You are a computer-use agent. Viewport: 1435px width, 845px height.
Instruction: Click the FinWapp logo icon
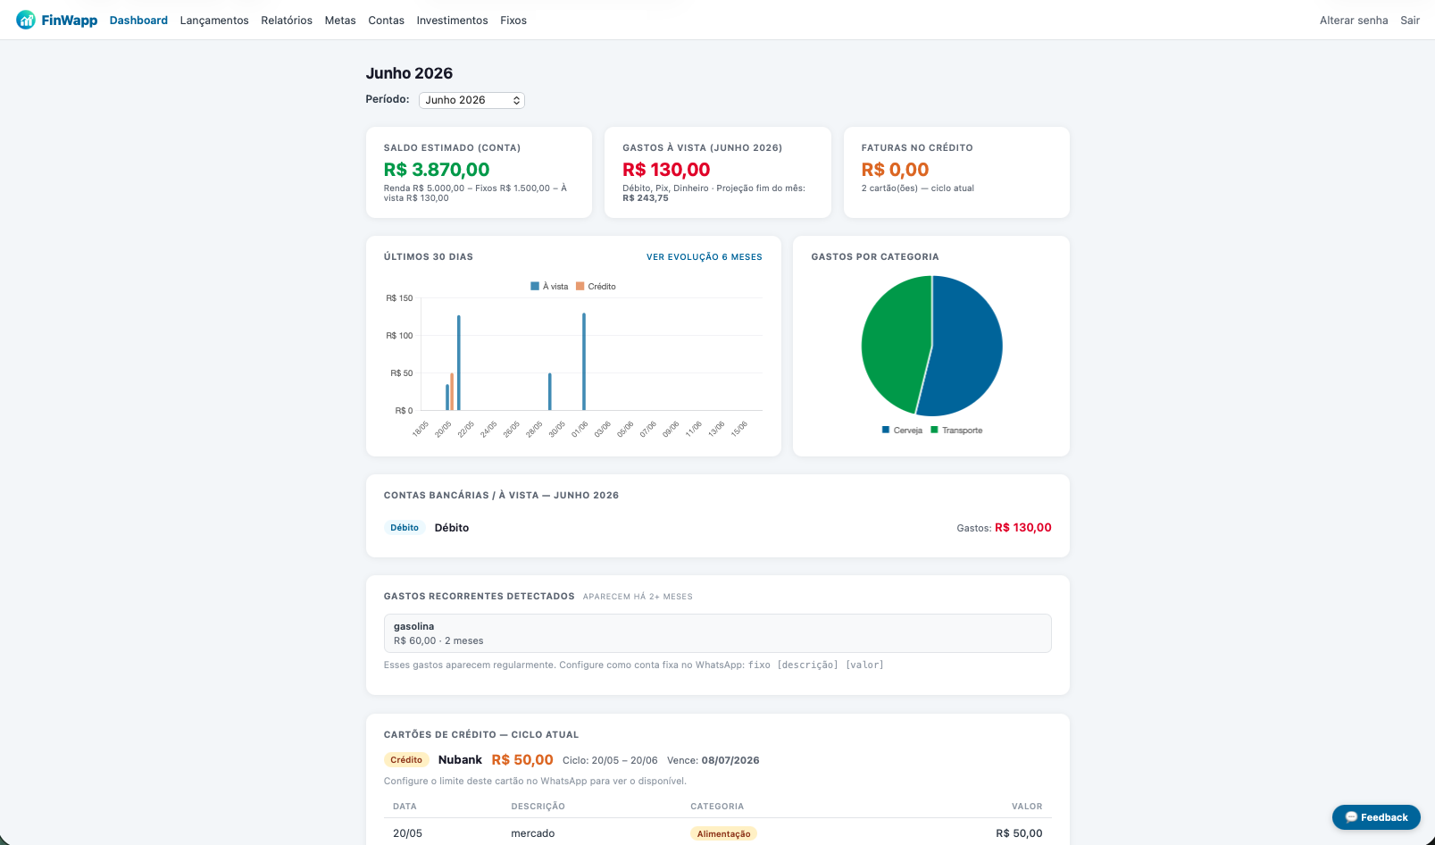26,20
